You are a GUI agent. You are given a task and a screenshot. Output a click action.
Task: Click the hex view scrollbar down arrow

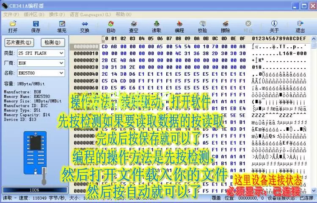(314, 190)
